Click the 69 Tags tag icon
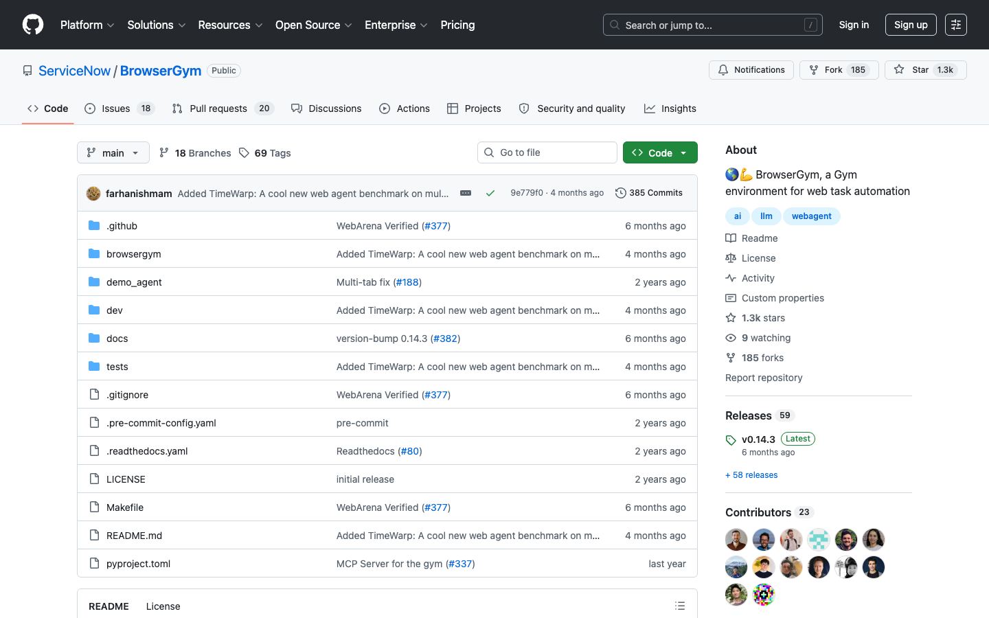989x618 pixels. tap(244, 152)
